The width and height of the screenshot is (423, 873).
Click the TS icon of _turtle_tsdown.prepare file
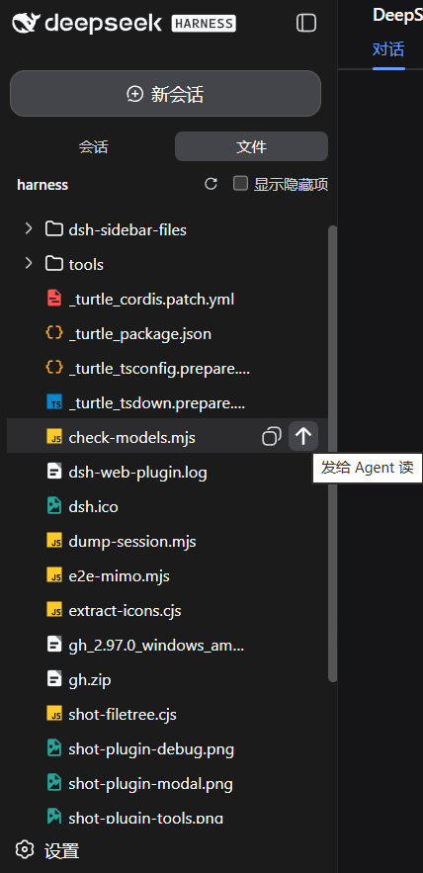[x=54, y=402]
